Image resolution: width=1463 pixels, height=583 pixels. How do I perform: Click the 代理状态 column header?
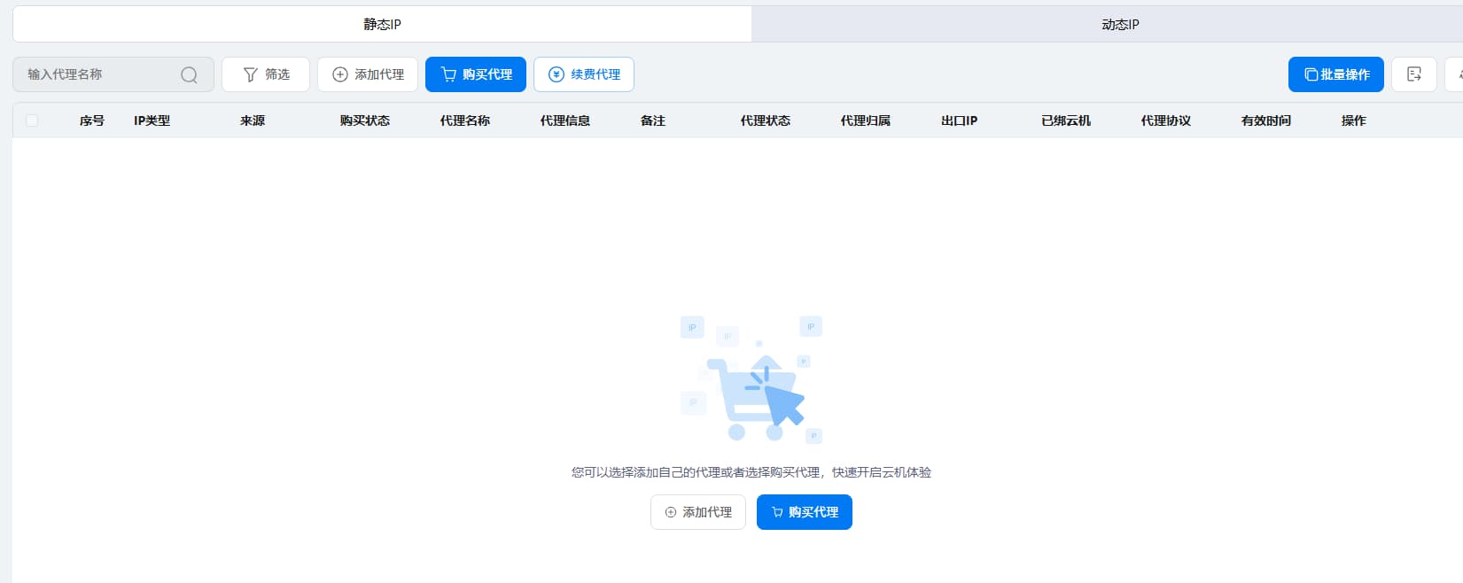click(765, 120)
